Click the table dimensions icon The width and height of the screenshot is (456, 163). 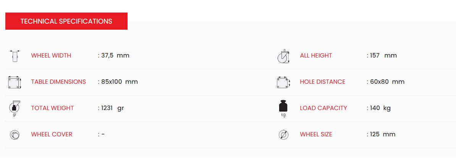[14, 82]
